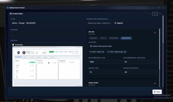The image size is (173, 102).
Task: Click the Summary notepad icon
Action: [13, 44]
